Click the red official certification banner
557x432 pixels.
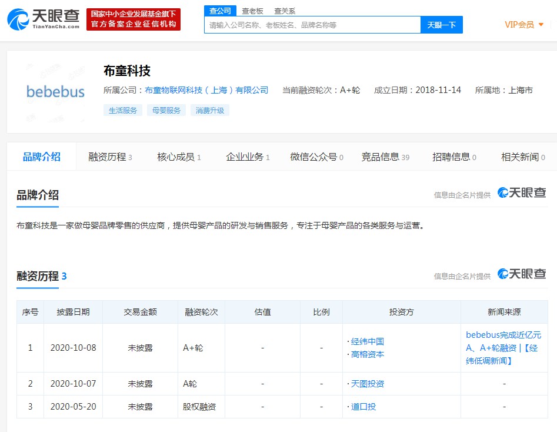click(x=133, y=19)
